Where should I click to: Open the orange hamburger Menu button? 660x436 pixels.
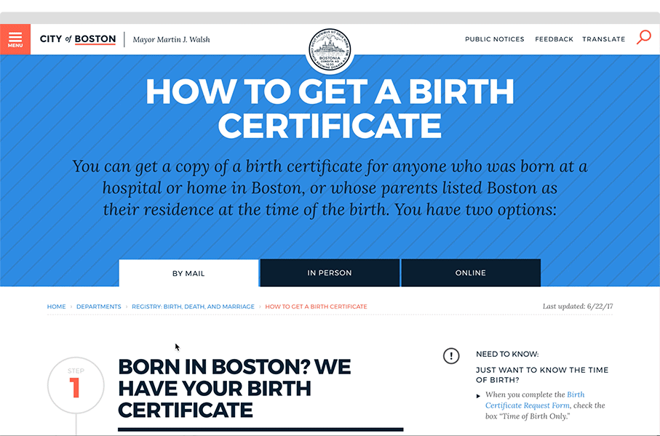[x=15, y=39]
